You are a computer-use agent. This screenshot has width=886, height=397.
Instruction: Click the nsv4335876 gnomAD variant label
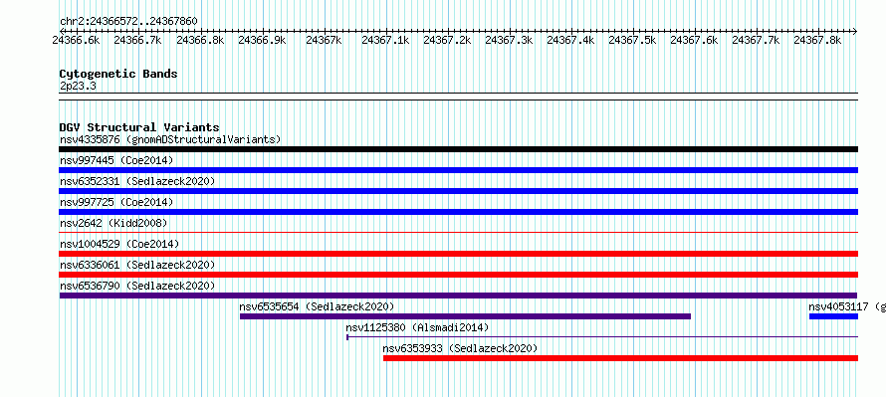(x=170, y=139)
